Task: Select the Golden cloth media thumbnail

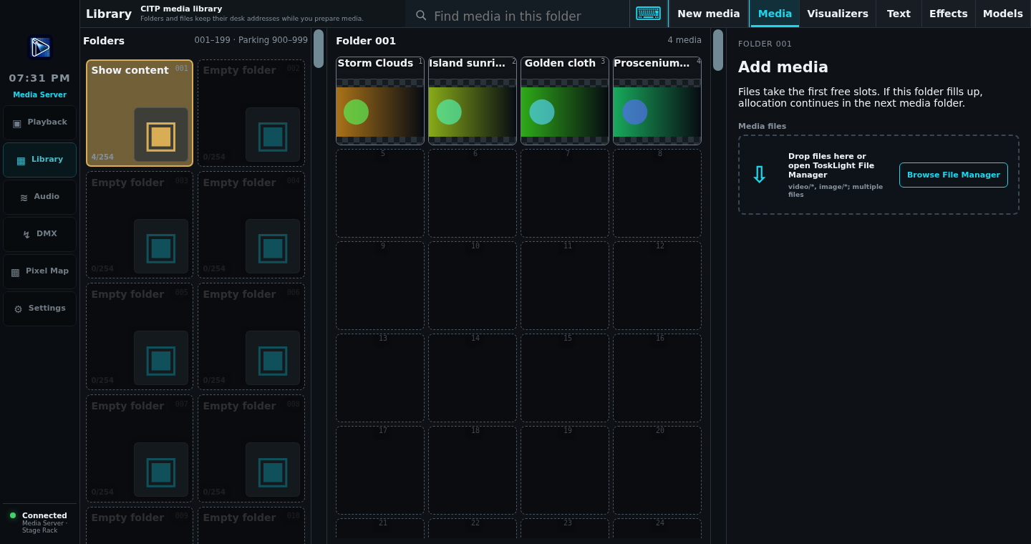Action: click(565, 101)
